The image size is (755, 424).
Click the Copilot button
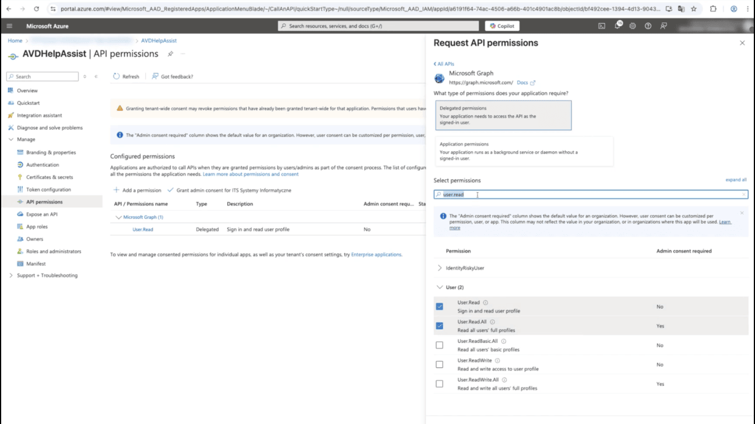pyautogui.click(x=503, y=26)
